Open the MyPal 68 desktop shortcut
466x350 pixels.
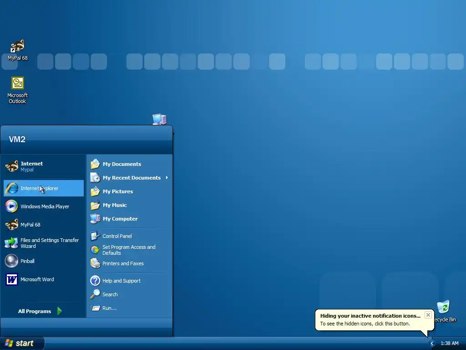click(18, 50)
